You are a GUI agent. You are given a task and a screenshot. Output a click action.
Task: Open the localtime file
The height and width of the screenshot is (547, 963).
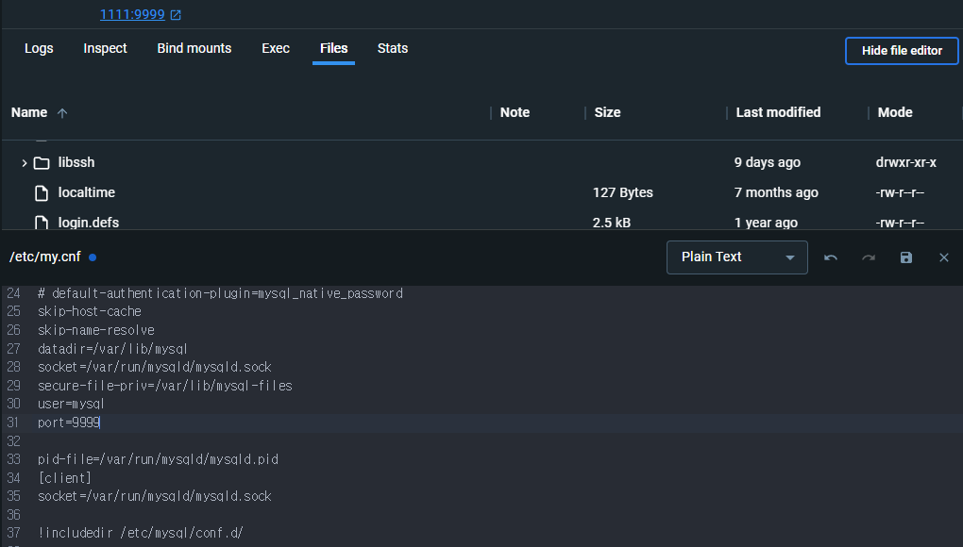(x=87, y=192)
